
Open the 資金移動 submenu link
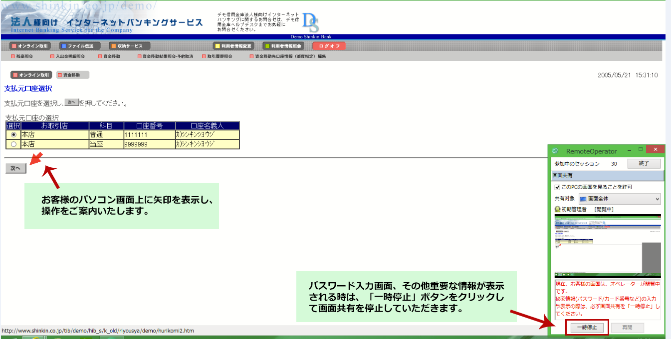(x=112, y=57)
